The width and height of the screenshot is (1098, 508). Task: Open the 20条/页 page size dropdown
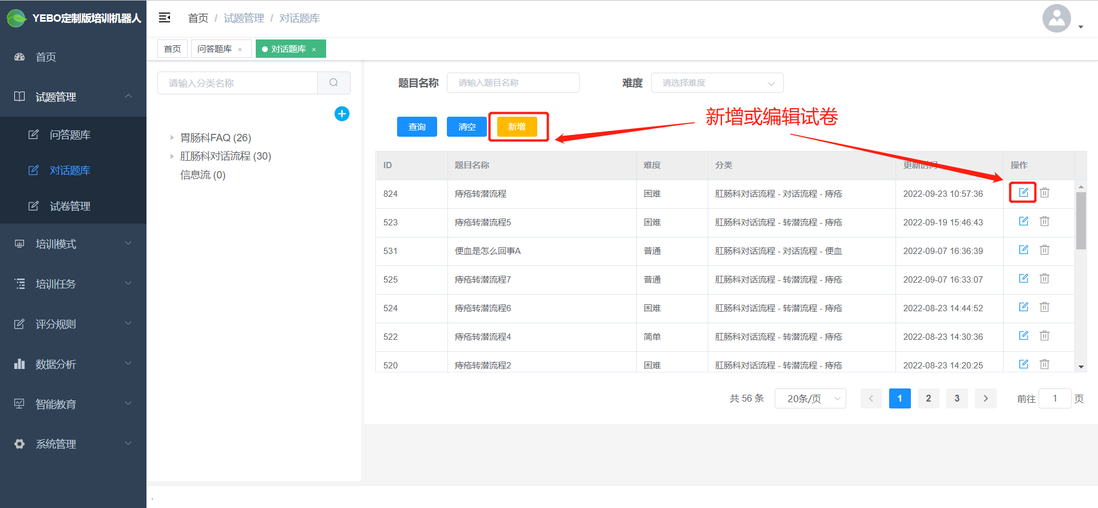810,398
